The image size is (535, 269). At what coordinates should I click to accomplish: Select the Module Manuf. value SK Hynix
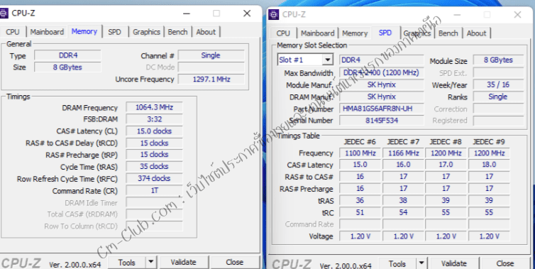click(382, 84)
